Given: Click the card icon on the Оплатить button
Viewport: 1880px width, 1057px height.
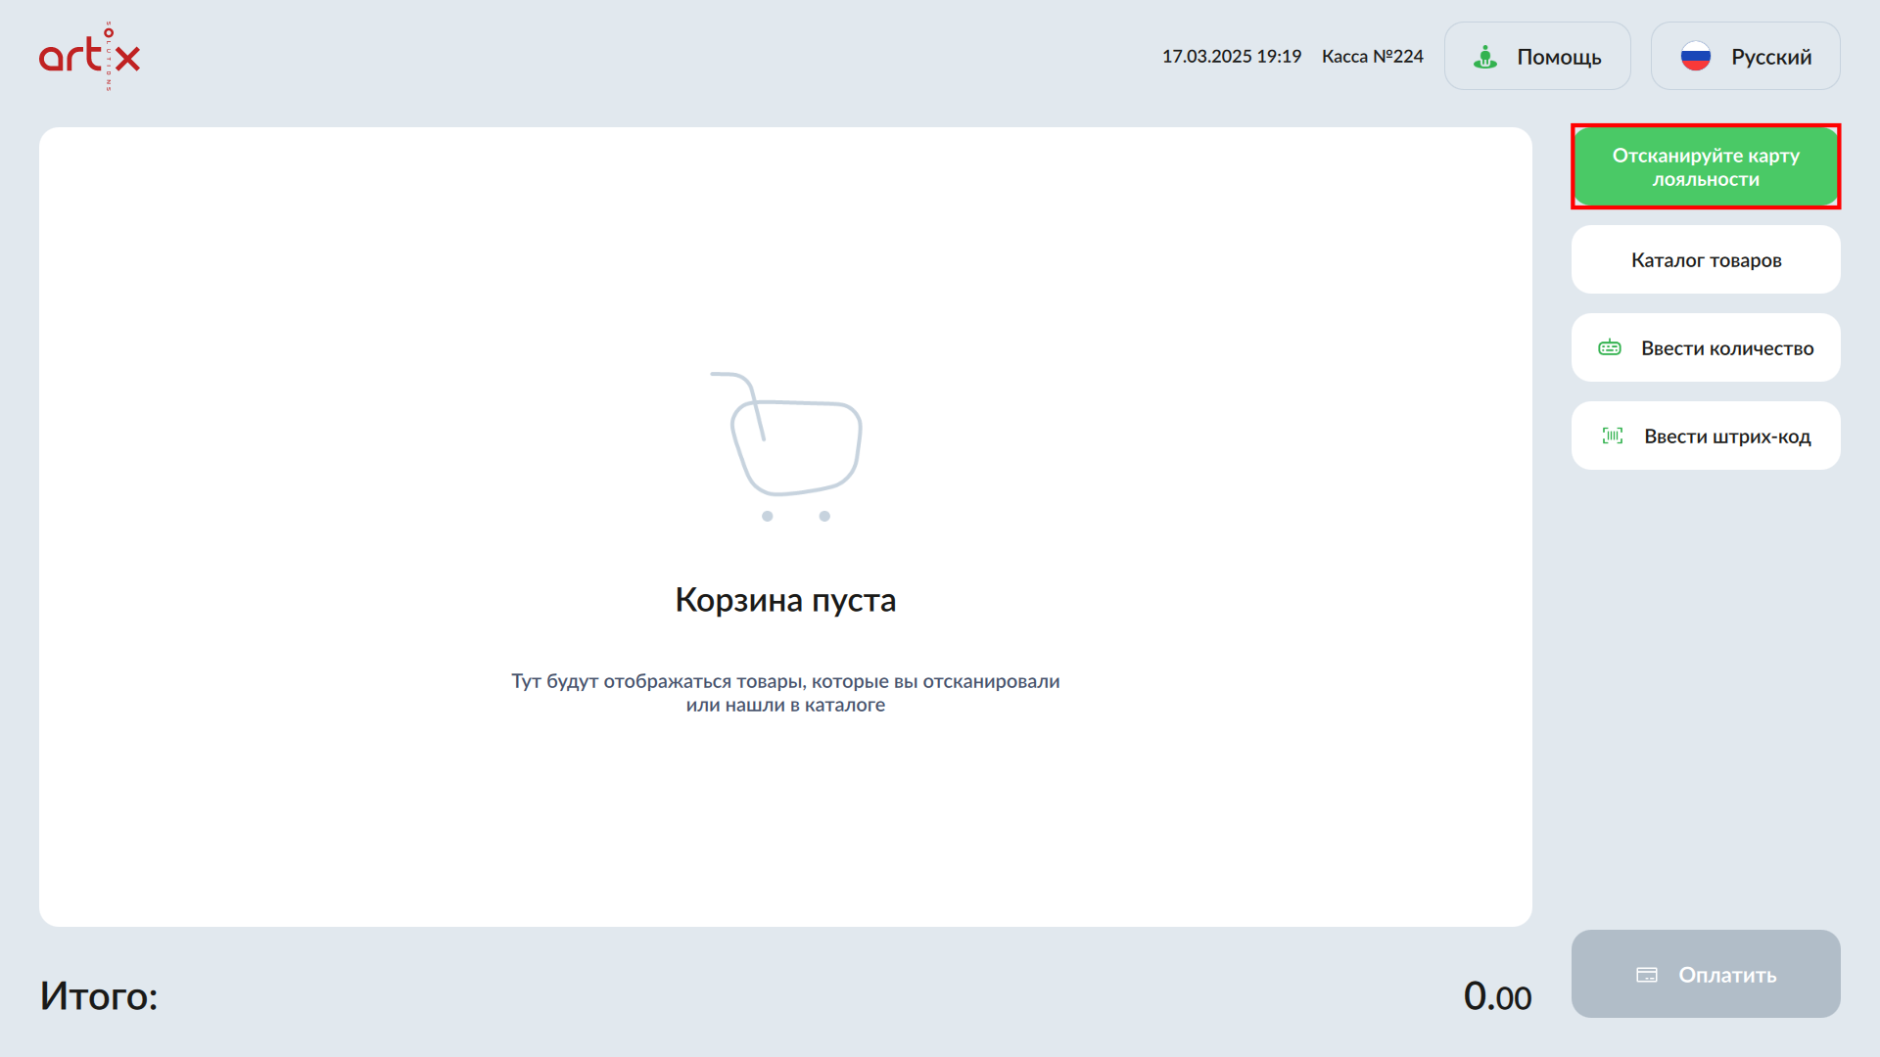Looking at the screenshot, I should pyautogui.click(x=1647, y=975).
